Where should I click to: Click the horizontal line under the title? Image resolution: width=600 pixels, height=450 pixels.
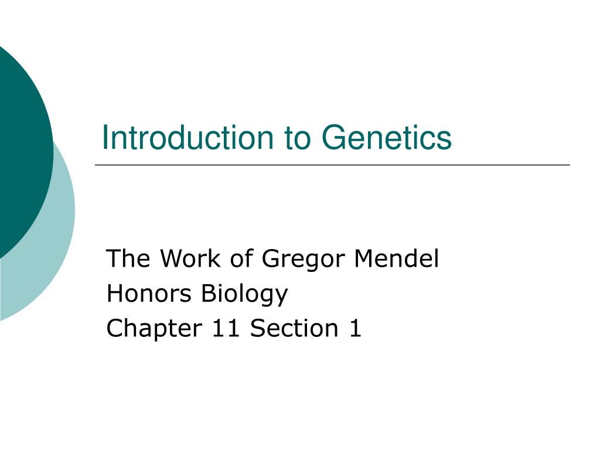click(332, 165)
